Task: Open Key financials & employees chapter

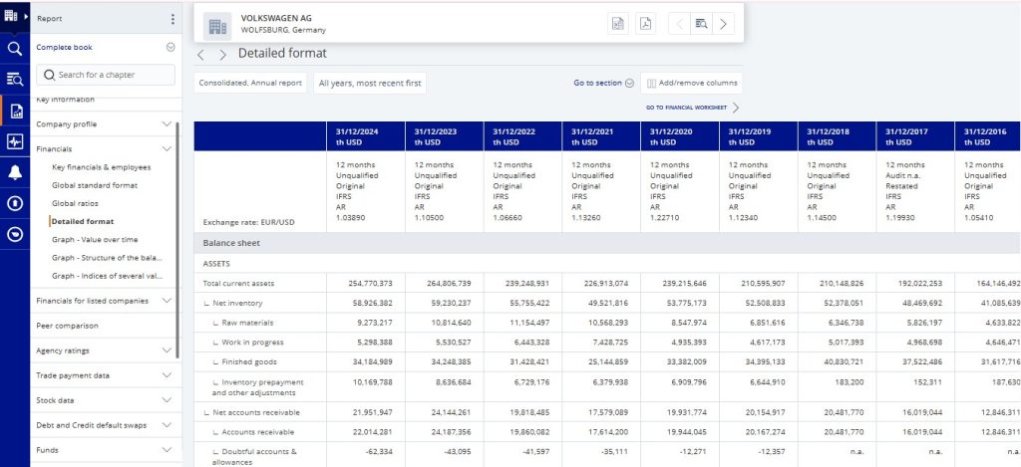Action: tap(101, 167)
